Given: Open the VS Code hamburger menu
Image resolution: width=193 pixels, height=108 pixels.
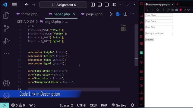Looking at the screenshot, I should click(14, 5).
